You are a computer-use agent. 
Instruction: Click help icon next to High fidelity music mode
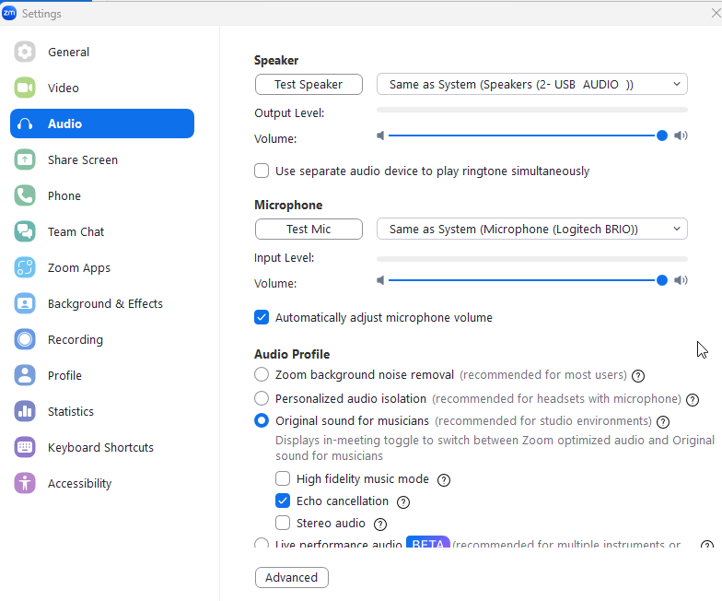tap(444, 480)
